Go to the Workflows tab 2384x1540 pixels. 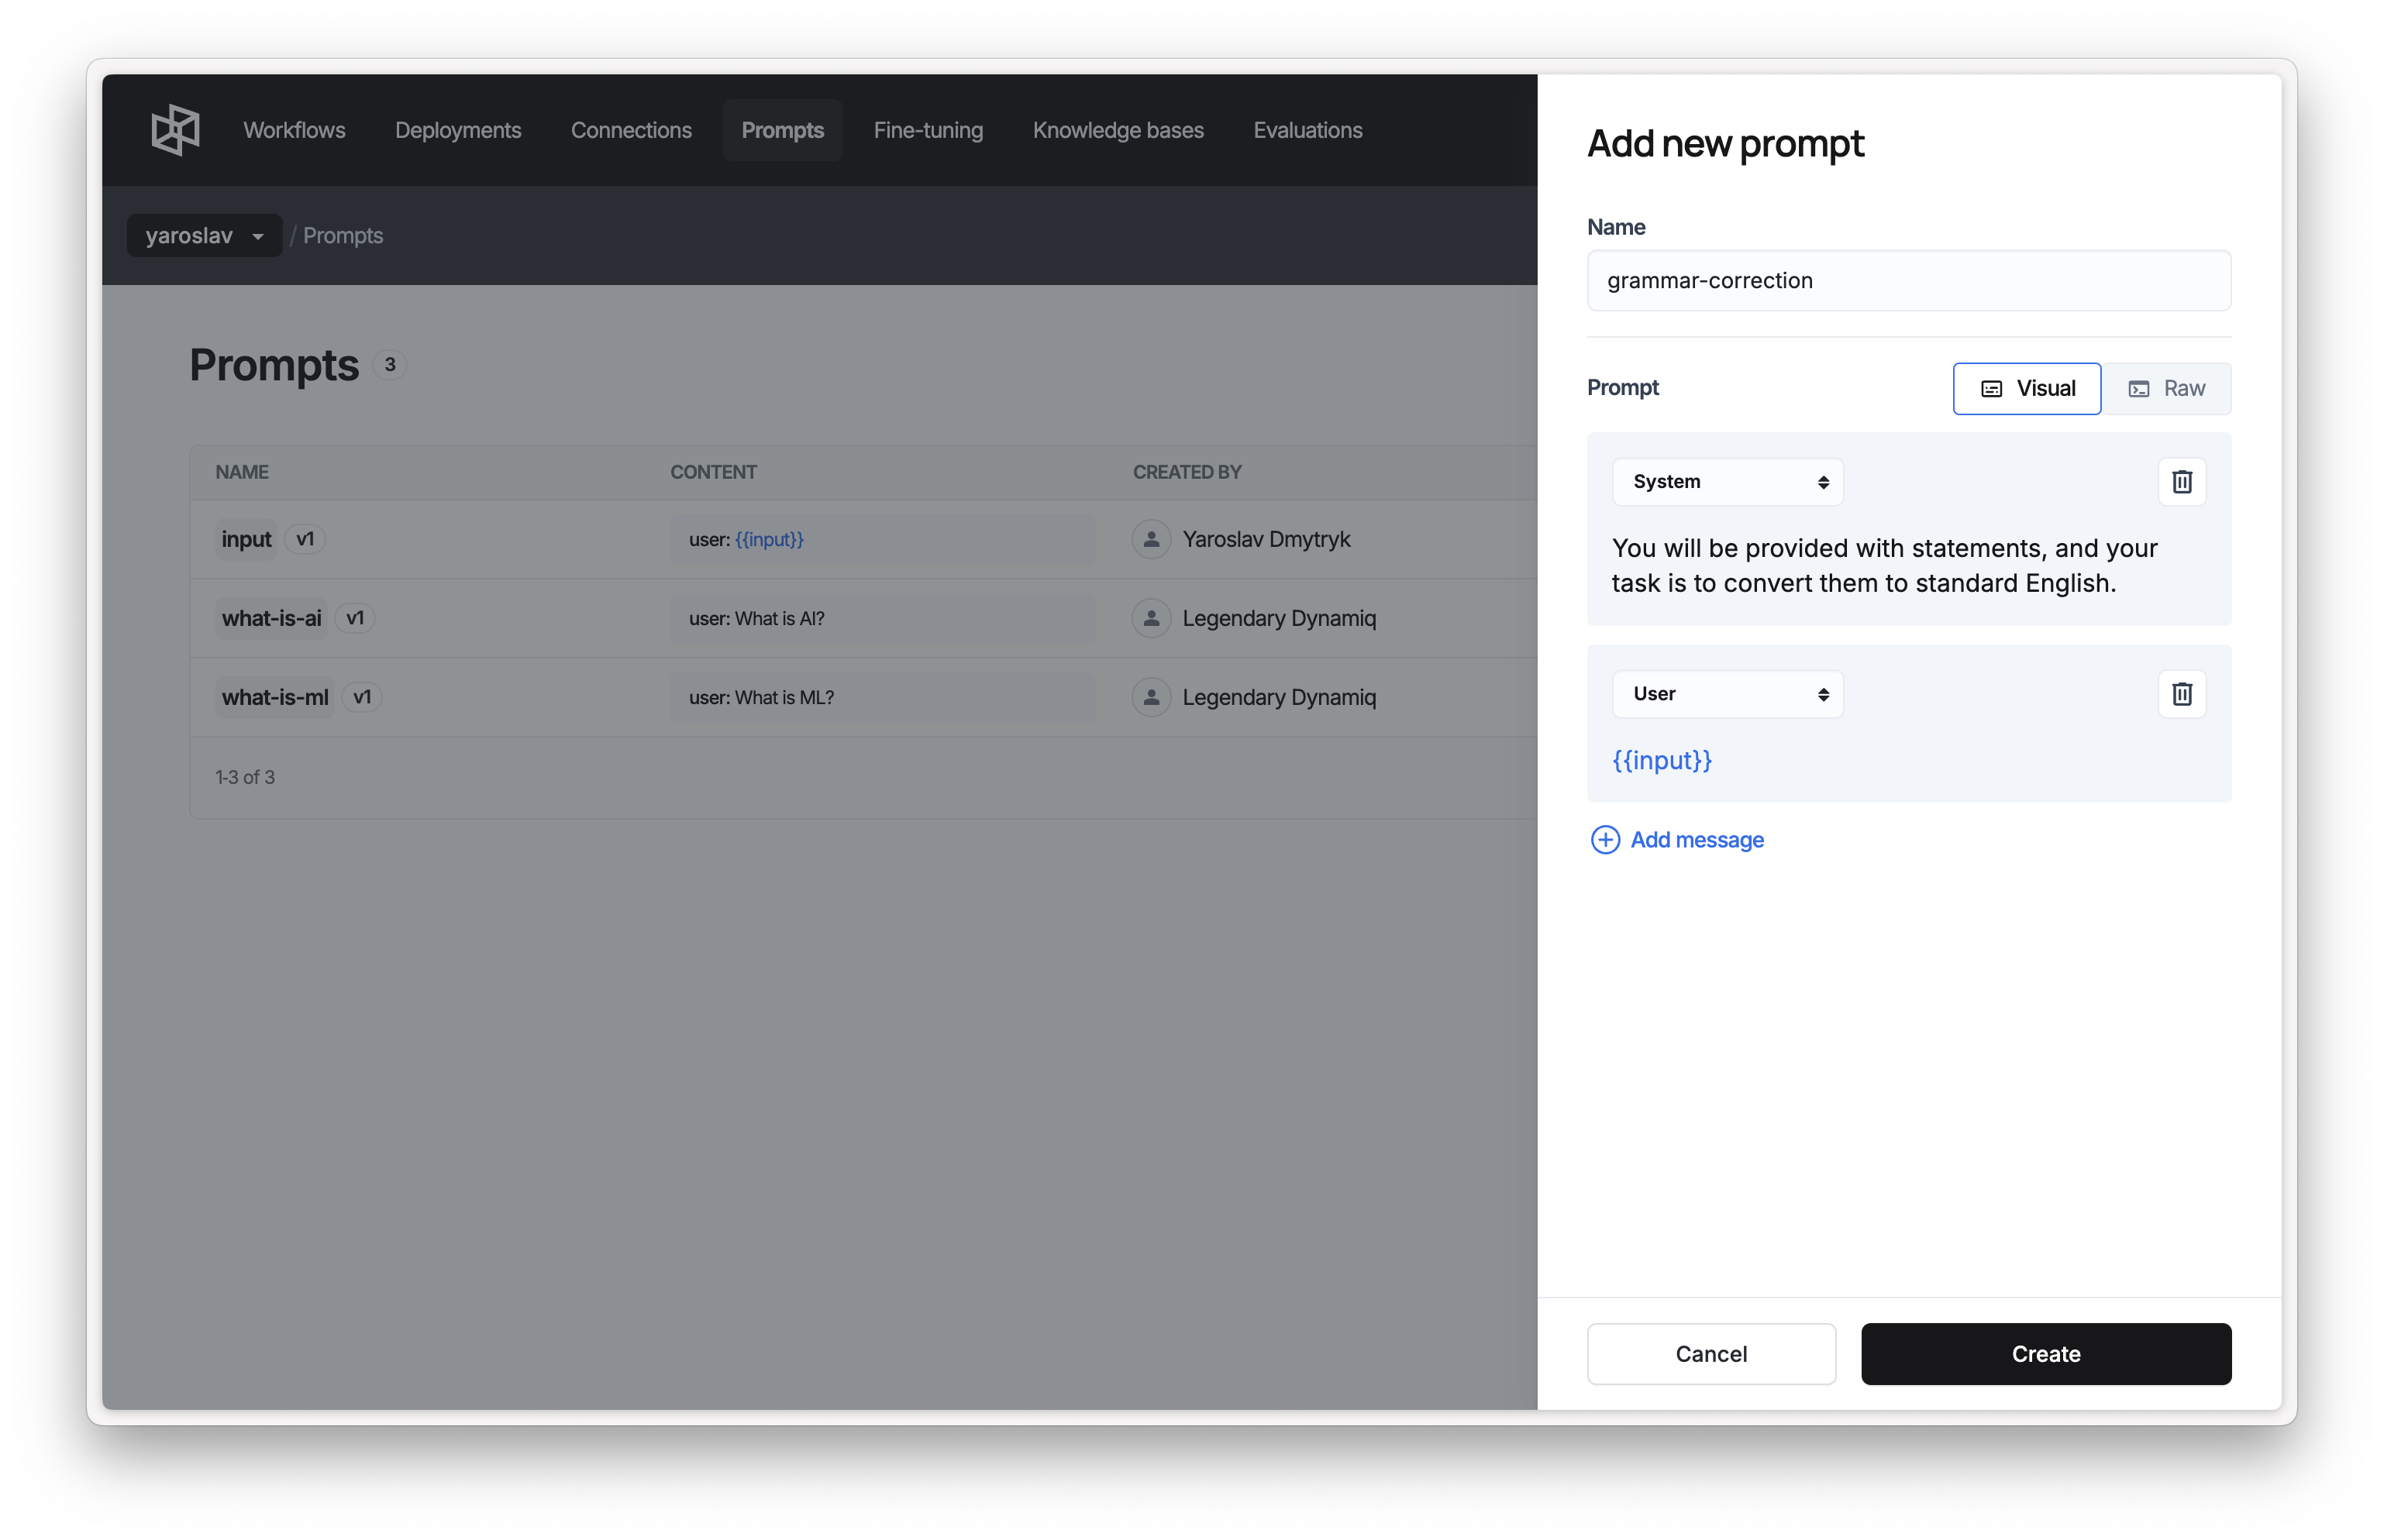[294, 130]
